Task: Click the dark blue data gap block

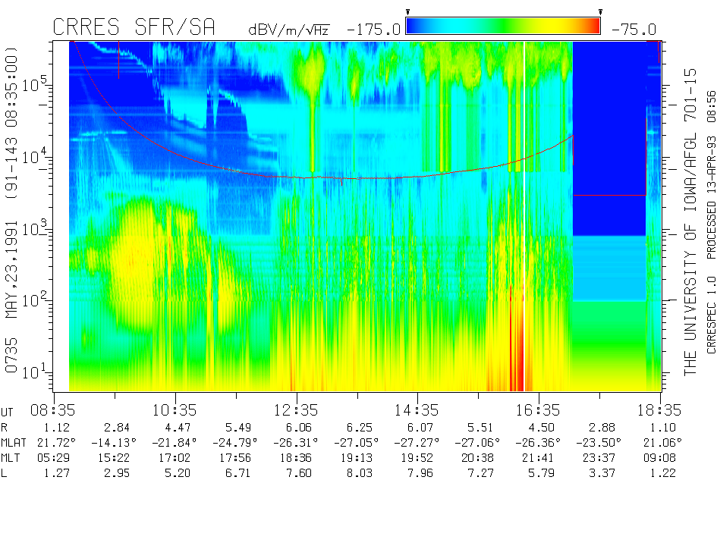Action: pos(609,136)
